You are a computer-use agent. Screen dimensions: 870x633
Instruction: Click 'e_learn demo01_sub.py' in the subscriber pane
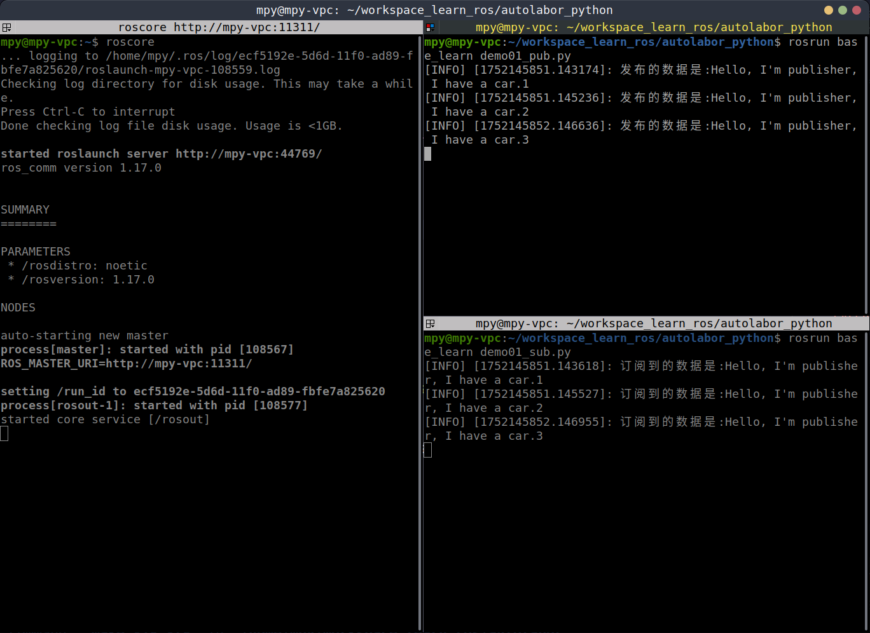pyautogui.click(x=498, y=352)
